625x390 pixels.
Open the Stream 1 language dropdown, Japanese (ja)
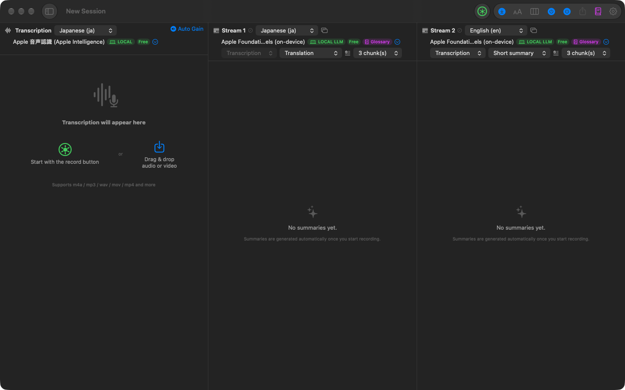point(287,30)
